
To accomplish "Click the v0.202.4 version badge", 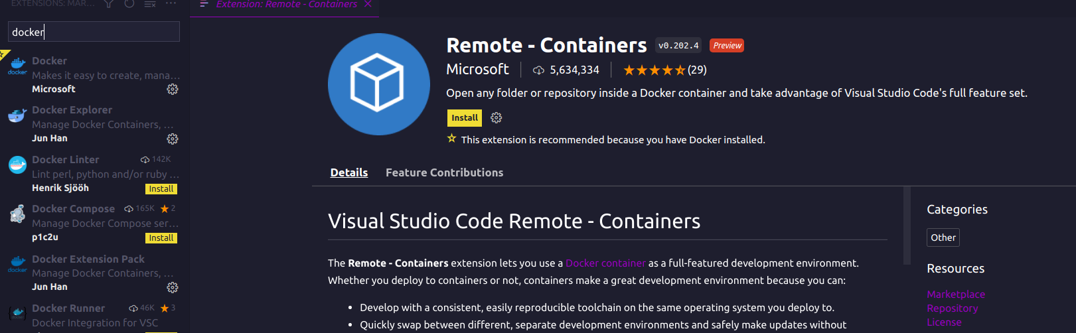I will [678, 46].
